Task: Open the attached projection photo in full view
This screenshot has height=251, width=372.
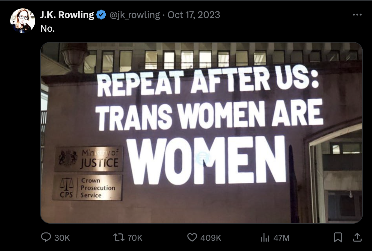Action: [201, 132]
